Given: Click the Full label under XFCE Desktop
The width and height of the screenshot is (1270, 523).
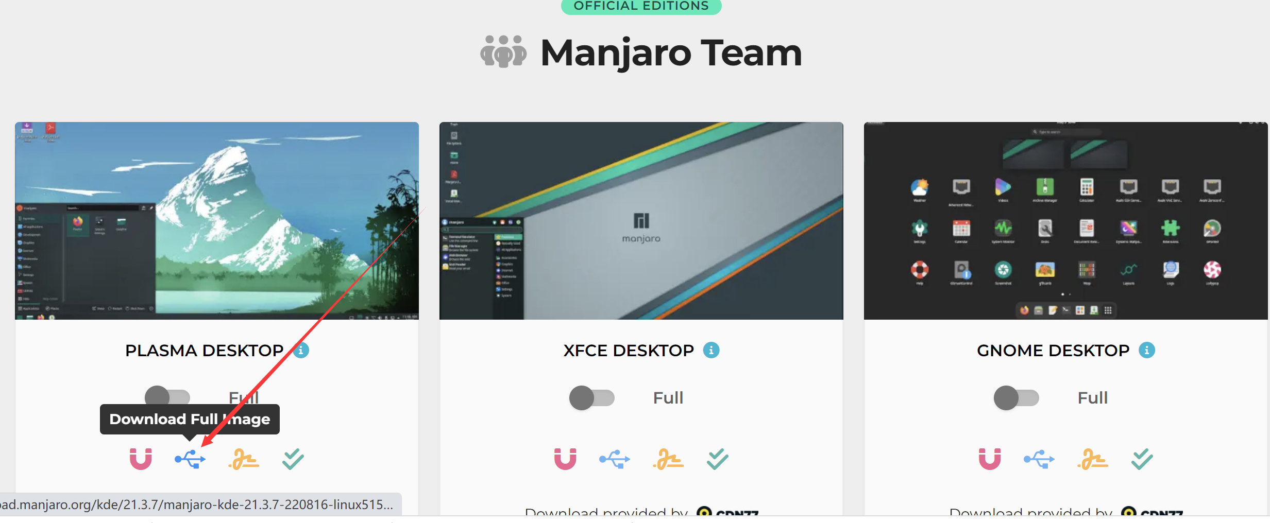Looking at the screenshot, I should tap(668, 398).
